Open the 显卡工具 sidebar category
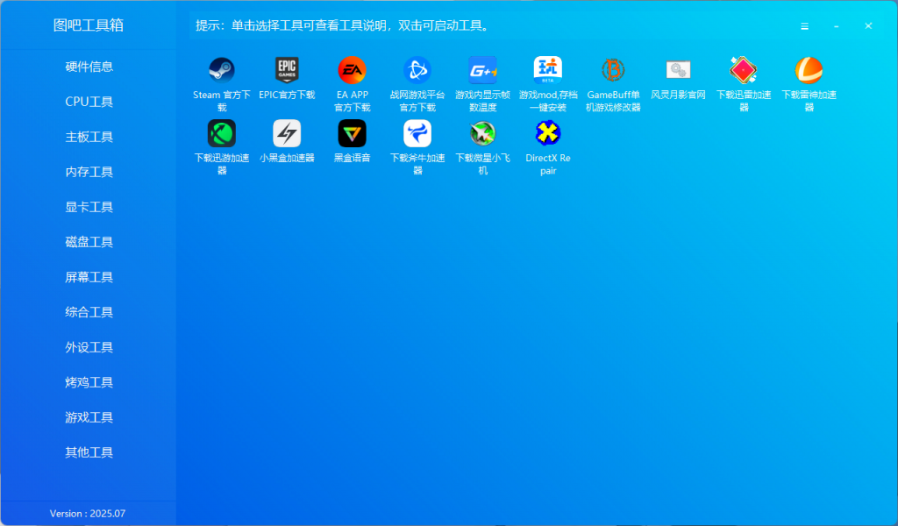Image resolution: width=898 pixels, height=526 pixels. [89, 207]
